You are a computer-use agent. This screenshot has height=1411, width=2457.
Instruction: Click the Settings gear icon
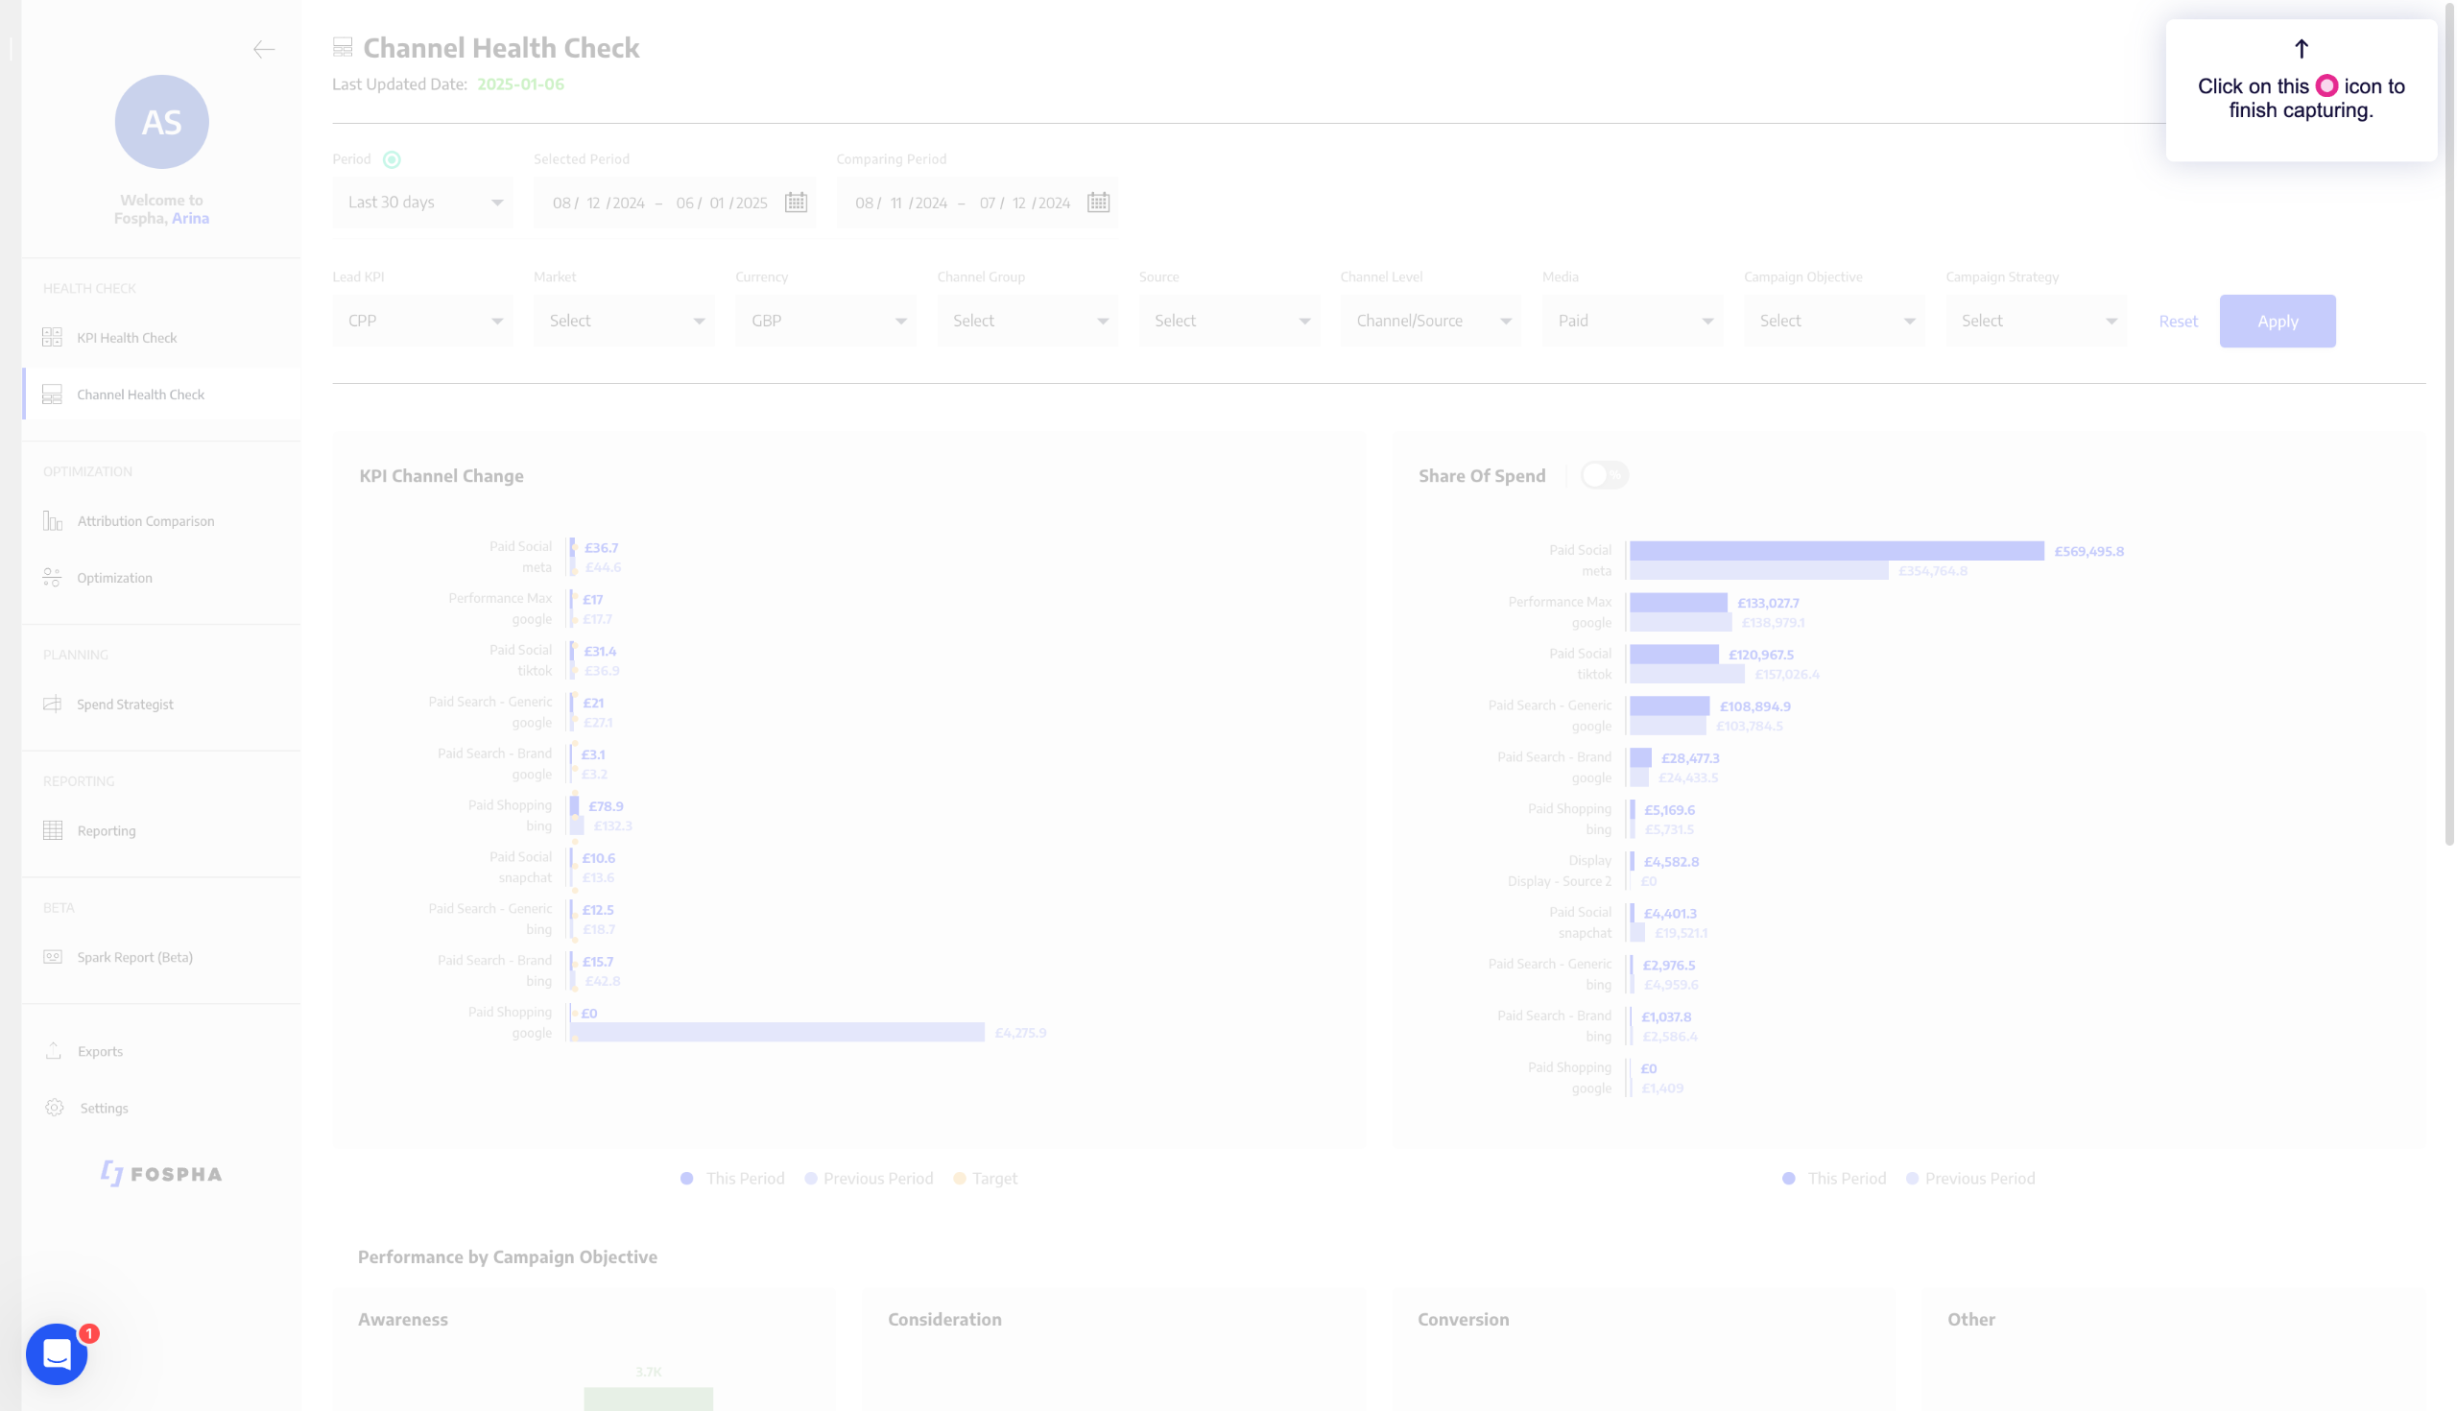click(55, 1108)
